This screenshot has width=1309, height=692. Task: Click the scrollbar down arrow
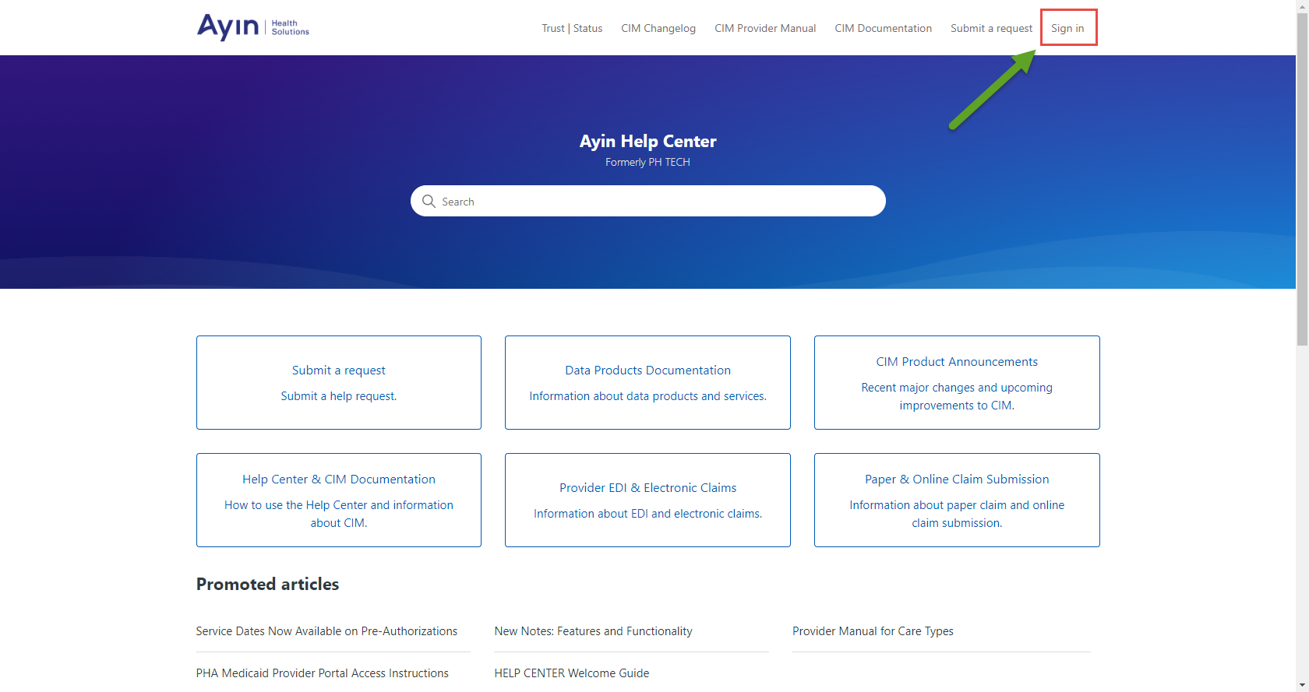(x=1302, y=686)
